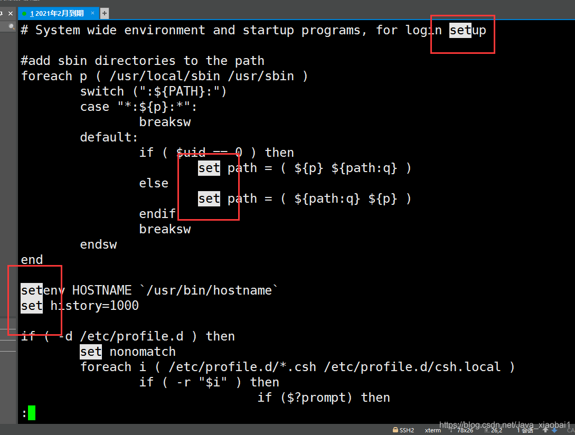Screen dimensions: 575x435
Task: Click the 'set history=1000' line
Action: click(x=80, y=306)
